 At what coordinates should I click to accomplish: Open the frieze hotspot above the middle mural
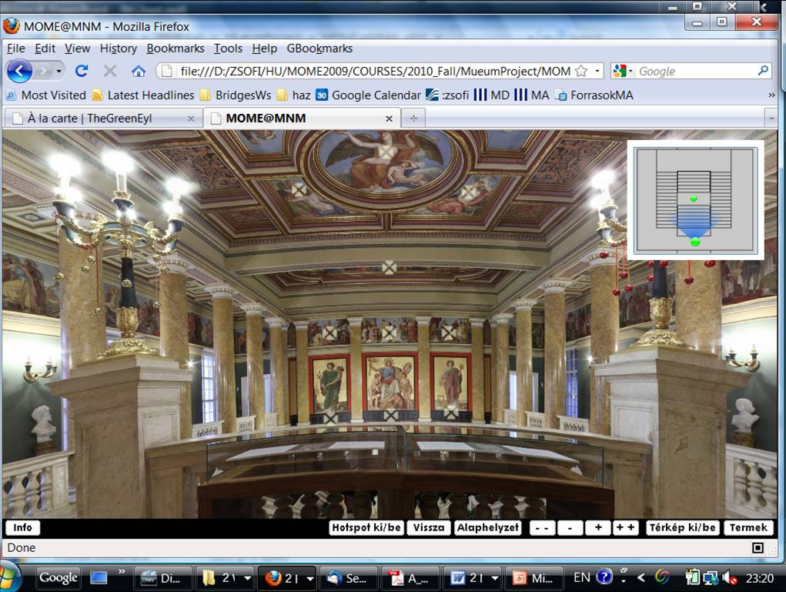(x=390, y=331)
